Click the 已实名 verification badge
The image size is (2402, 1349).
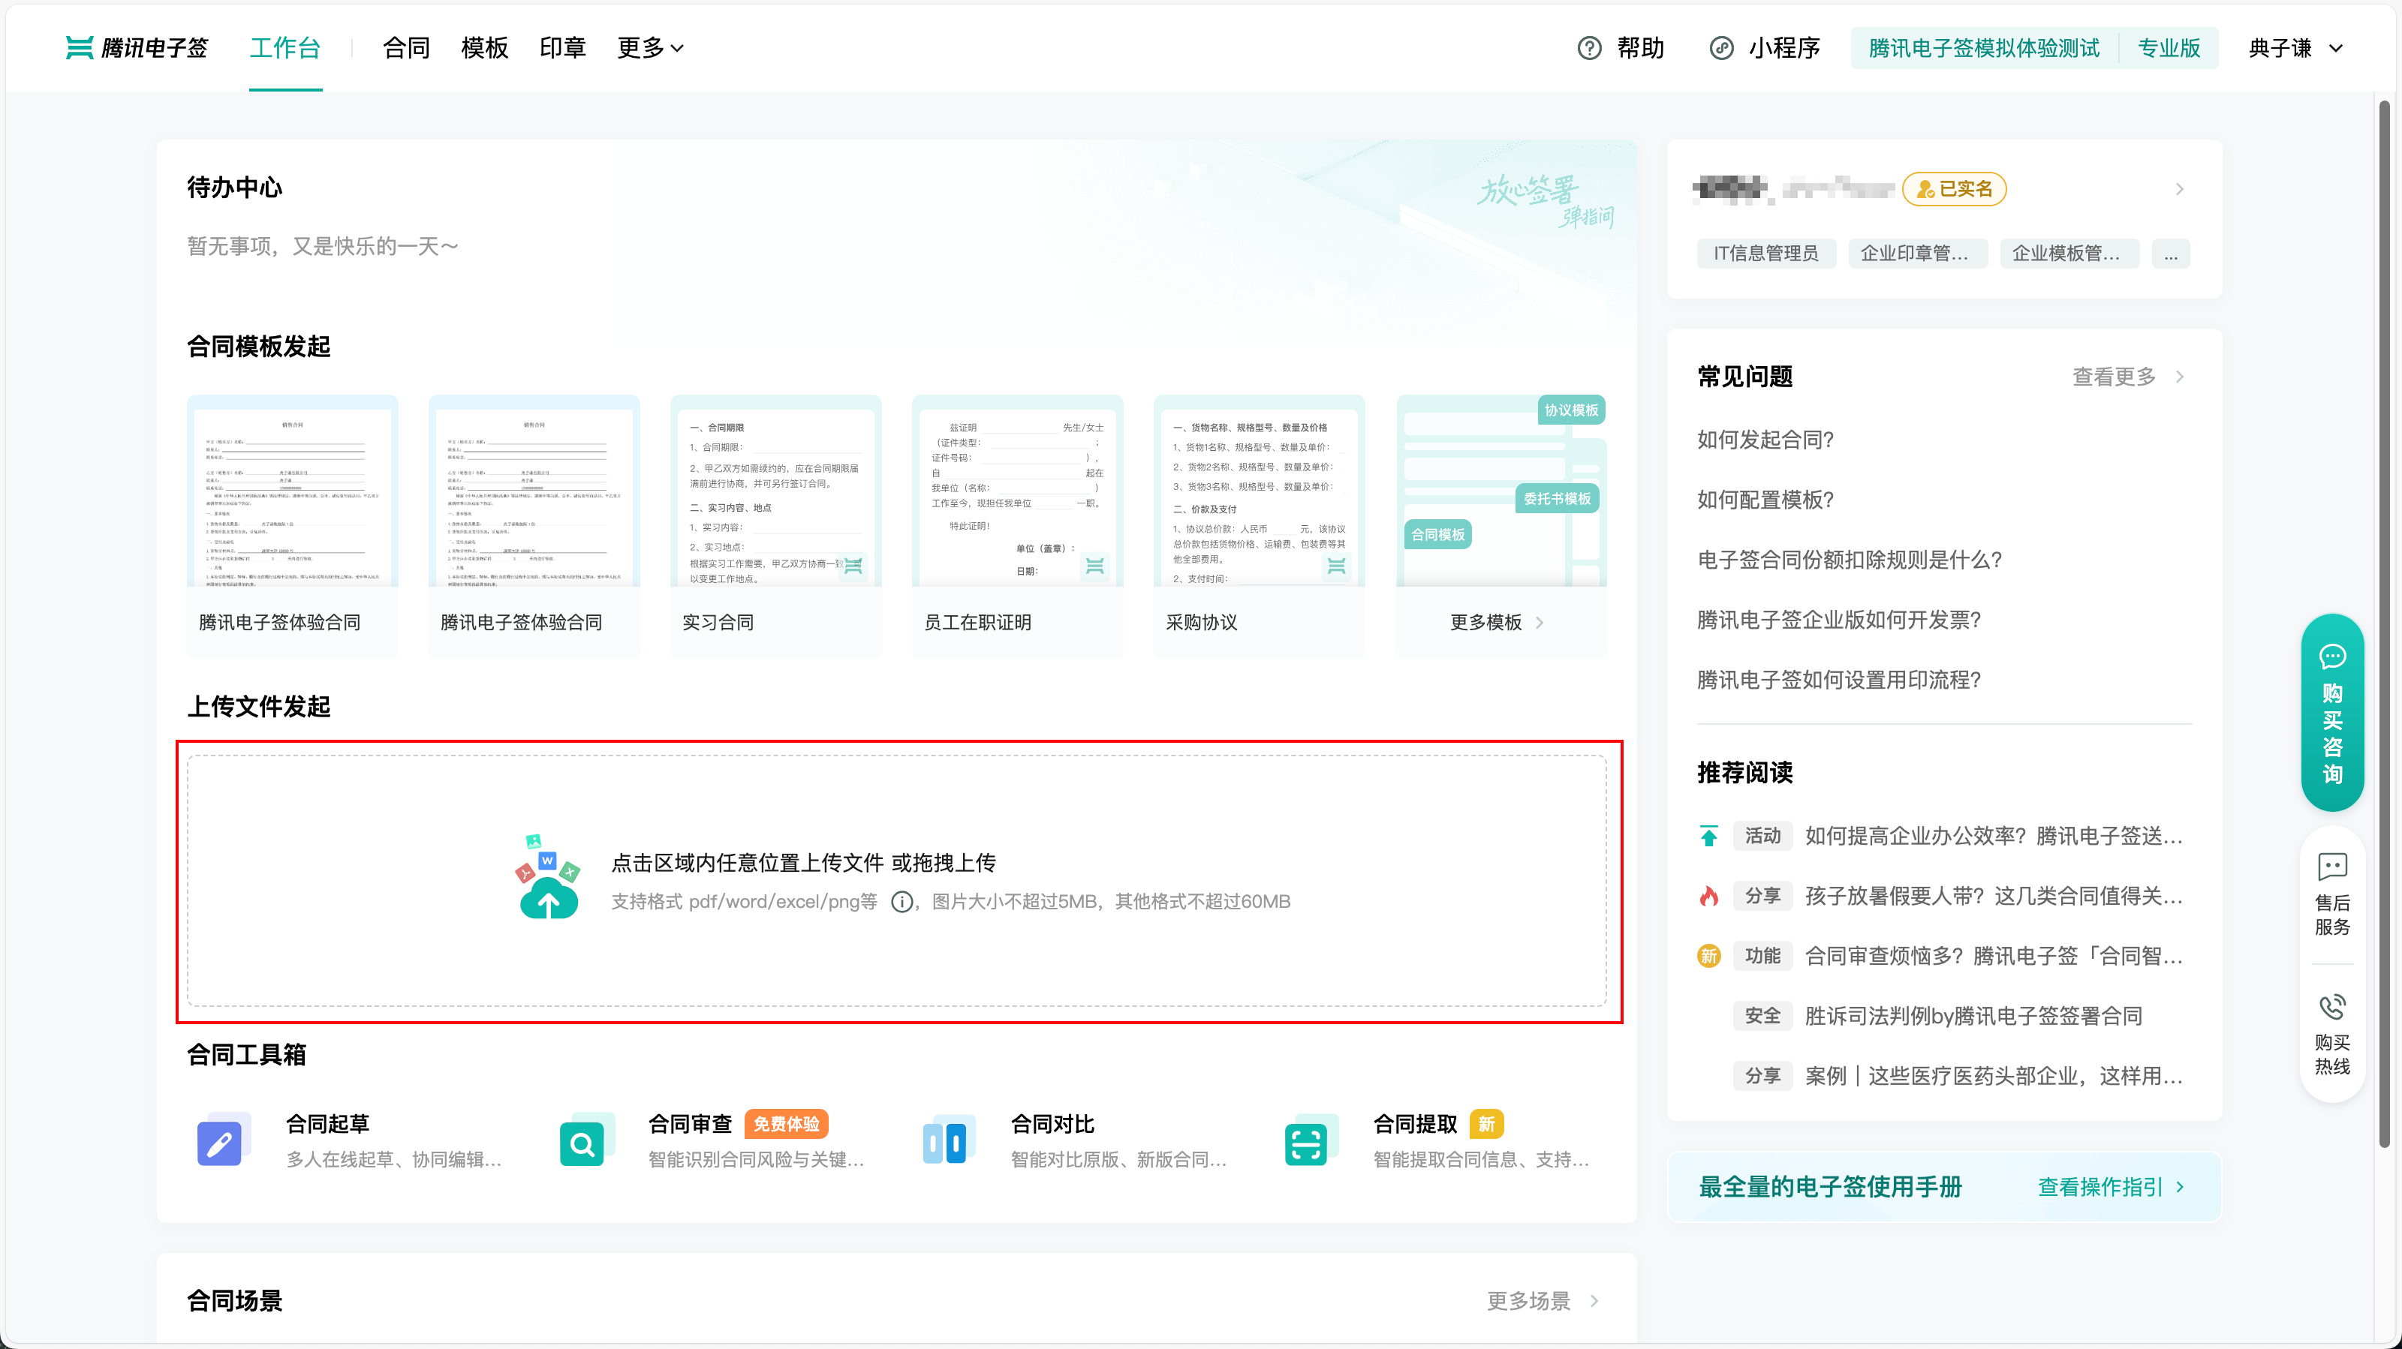1955,188
